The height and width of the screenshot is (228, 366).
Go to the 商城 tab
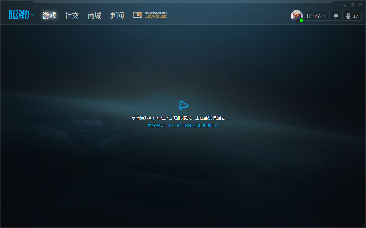click(95, 16)
